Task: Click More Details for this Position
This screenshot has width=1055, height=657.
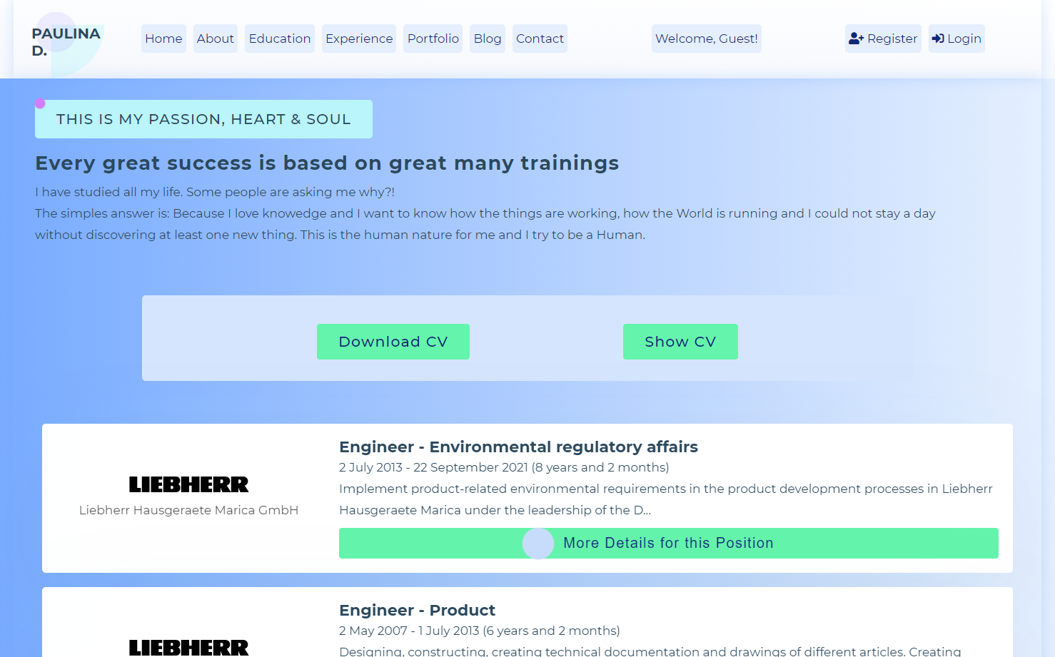Action: tap(668, 543)
